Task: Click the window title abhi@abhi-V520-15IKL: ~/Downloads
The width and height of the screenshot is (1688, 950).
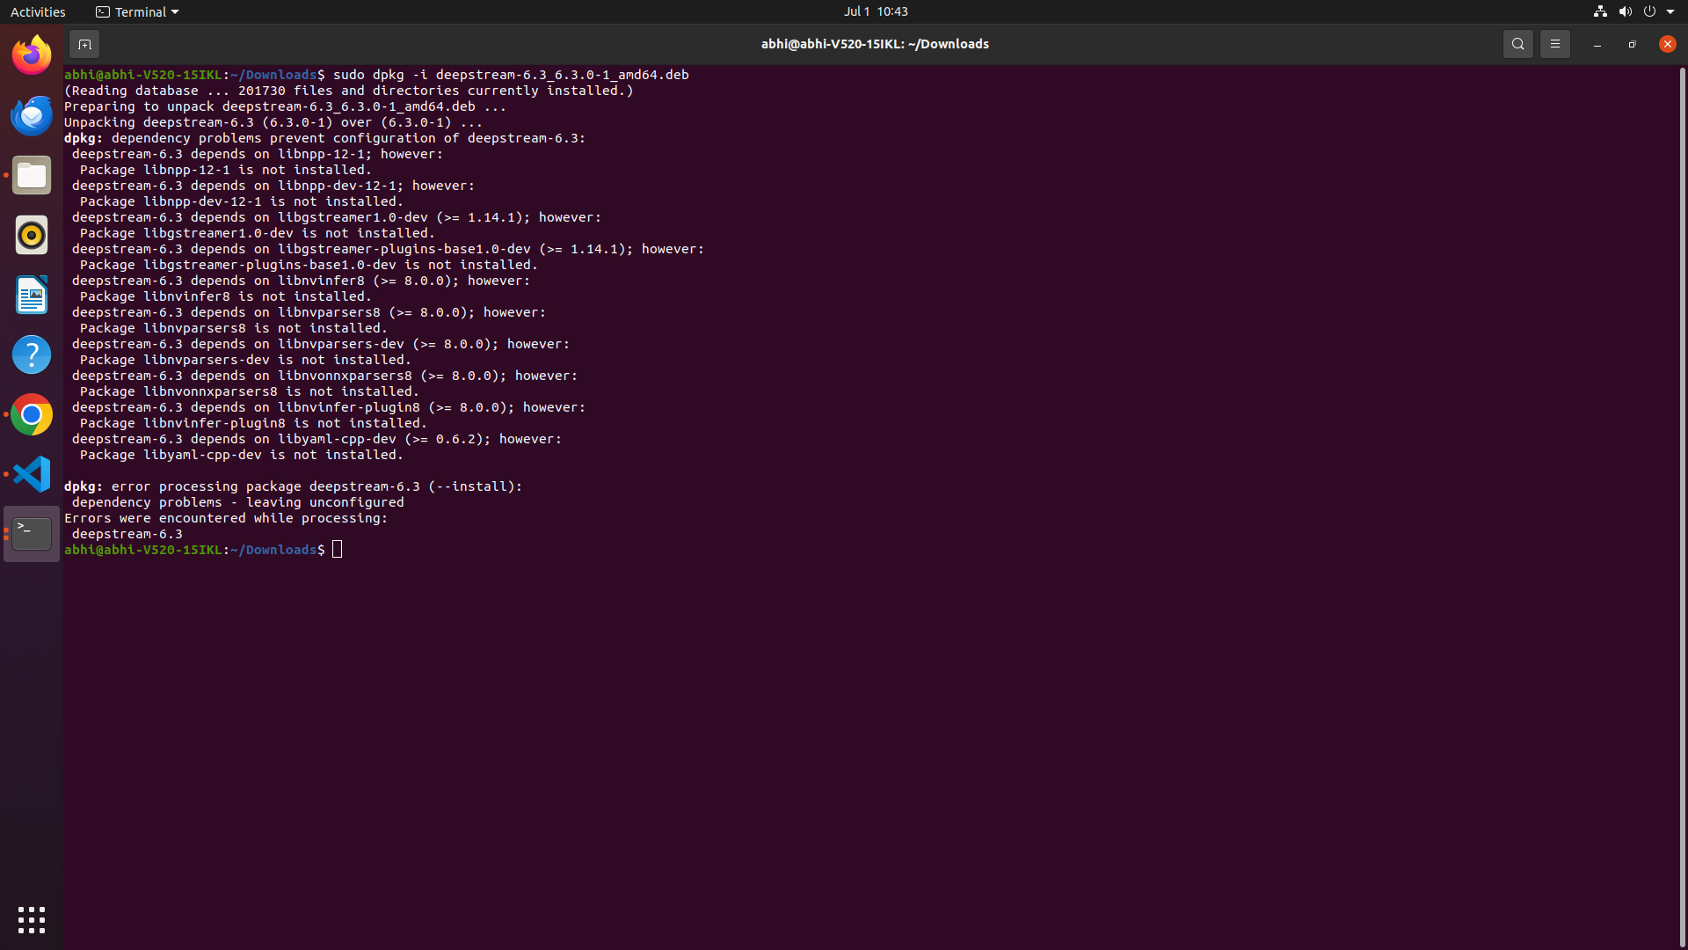Action: pos(875,44)
